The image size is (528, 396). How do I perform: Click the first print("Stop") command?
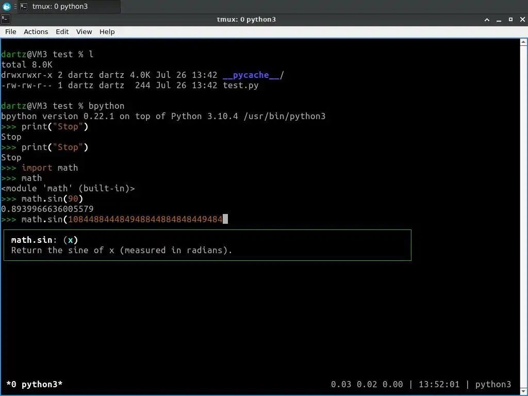(x=55, y=127)
